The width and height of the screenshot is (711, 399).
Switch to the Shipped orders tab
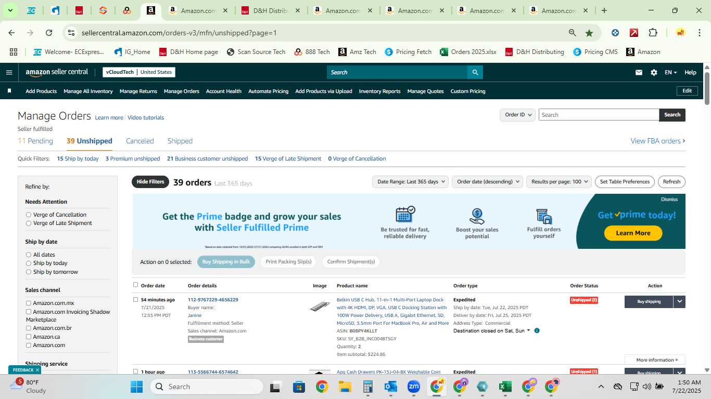pos(180,141)
